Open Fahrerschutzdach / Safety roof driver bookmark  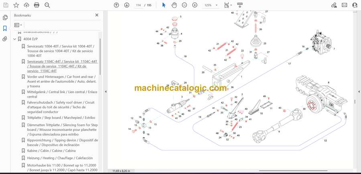click(x=61, y=107)
